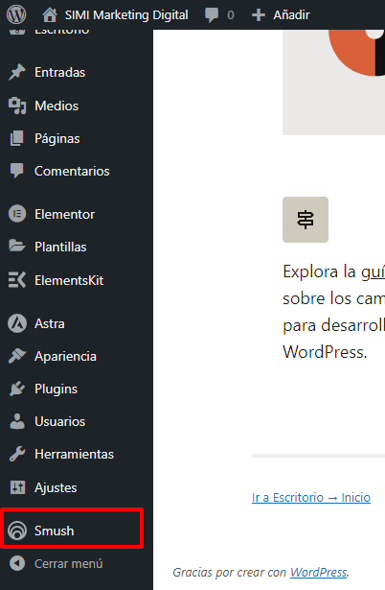The height and width of the screenshot is (590, 385).
Task: Click the WordPress logo icon
Action: (16, 14)
